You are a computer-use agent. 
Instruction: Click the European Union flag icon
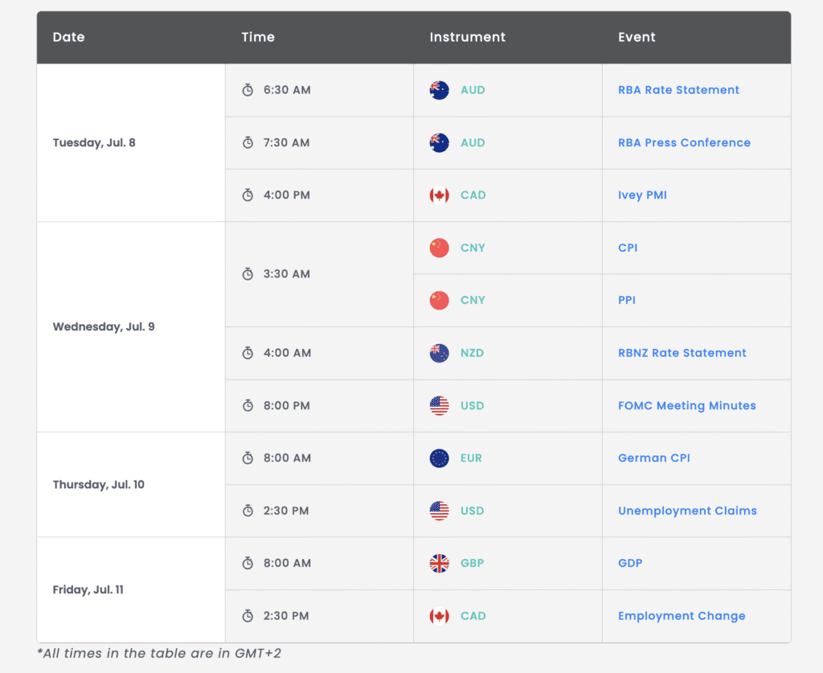[439, 458]
